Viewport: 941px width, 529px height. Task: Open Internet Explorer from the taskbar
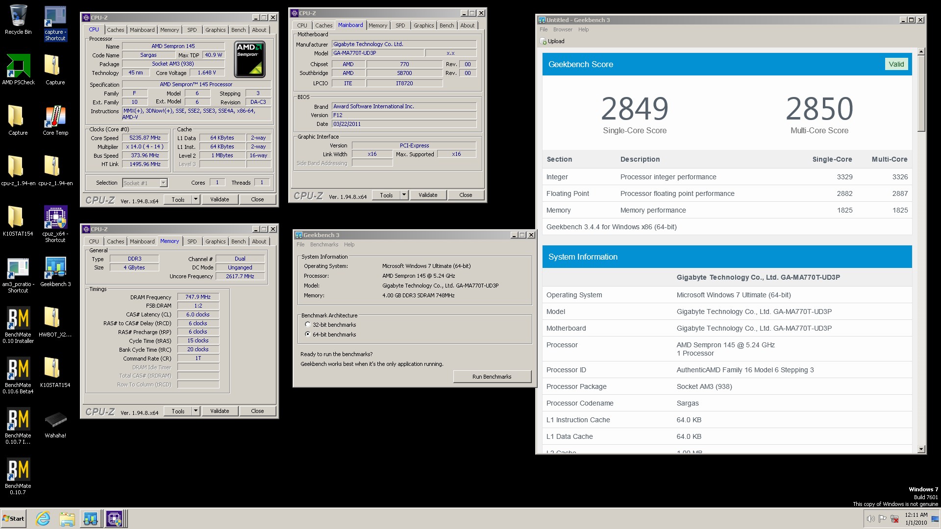(x=43, y=519)
